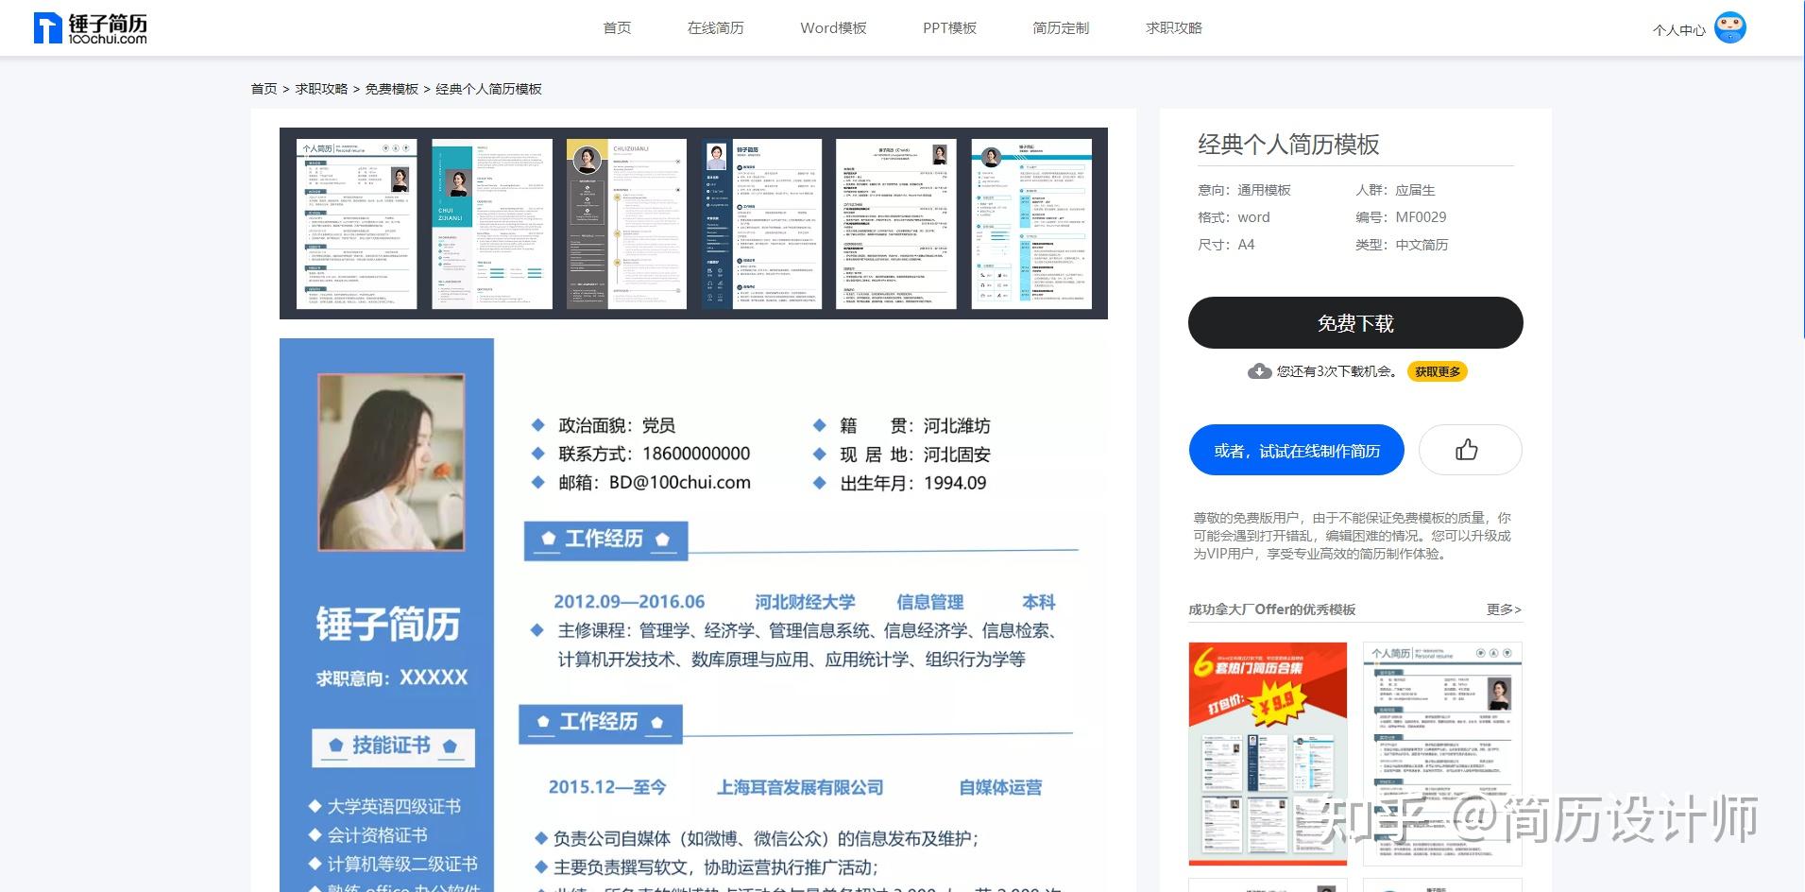
Task: Open the 在线简历 menu item
Action: pos(716,28)
